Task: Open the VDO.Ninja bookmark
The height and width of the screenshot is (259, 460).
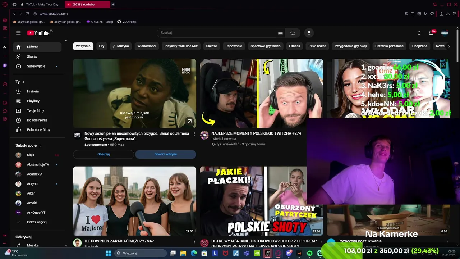Action: (x=127, y=22)
